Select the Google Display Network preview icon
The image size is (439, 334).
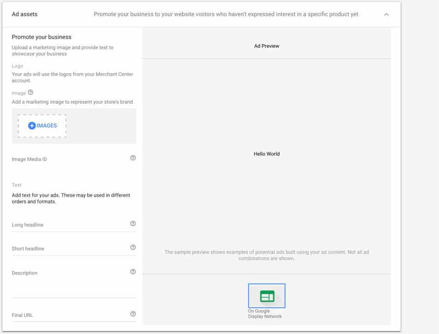267,296
